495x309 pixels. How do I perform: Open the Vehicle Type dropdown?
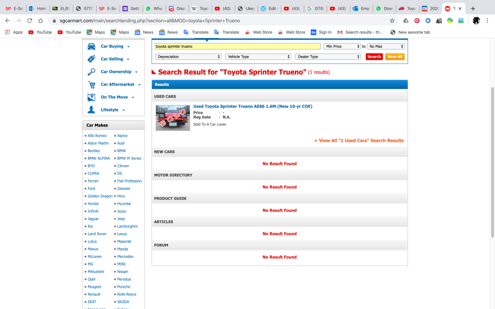[x=258, y=56]
